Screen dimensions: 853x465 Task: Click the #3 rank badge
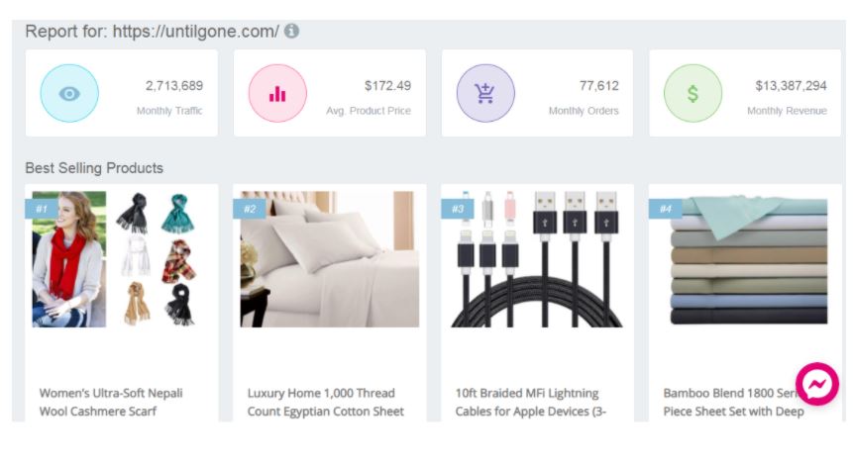click(458, 209)
